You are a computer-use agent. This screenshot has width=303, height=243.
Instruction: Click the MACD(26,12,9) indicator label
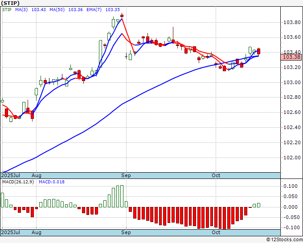coord(18,182)
